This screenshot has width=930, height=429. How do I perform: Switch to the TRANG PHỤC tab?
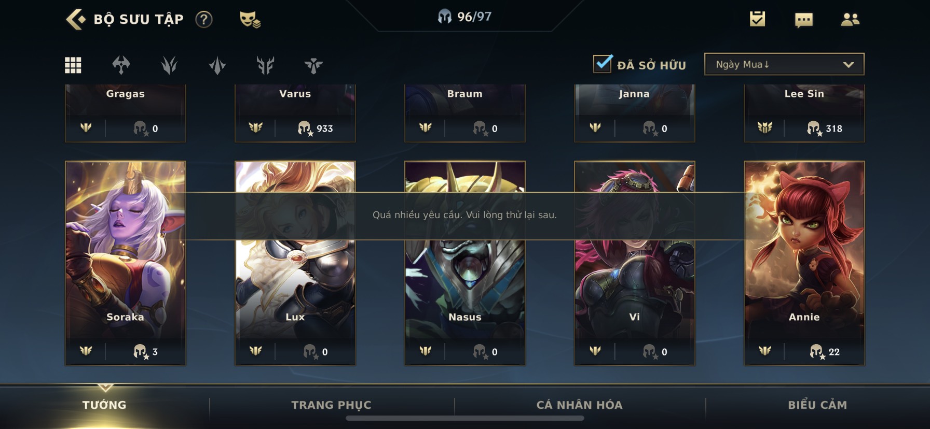click(x=331, y=405)
